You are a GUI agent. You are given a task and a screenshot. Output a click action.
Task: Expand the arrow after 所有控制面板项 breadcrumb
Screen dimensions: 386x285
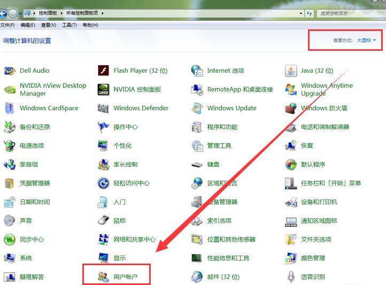click(103, 13)
